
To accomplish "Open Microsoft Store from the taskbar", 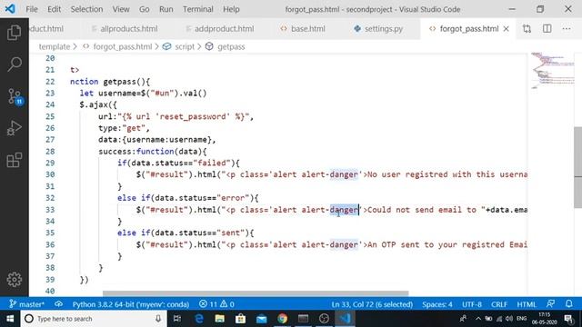I will (x=240, y=319).
